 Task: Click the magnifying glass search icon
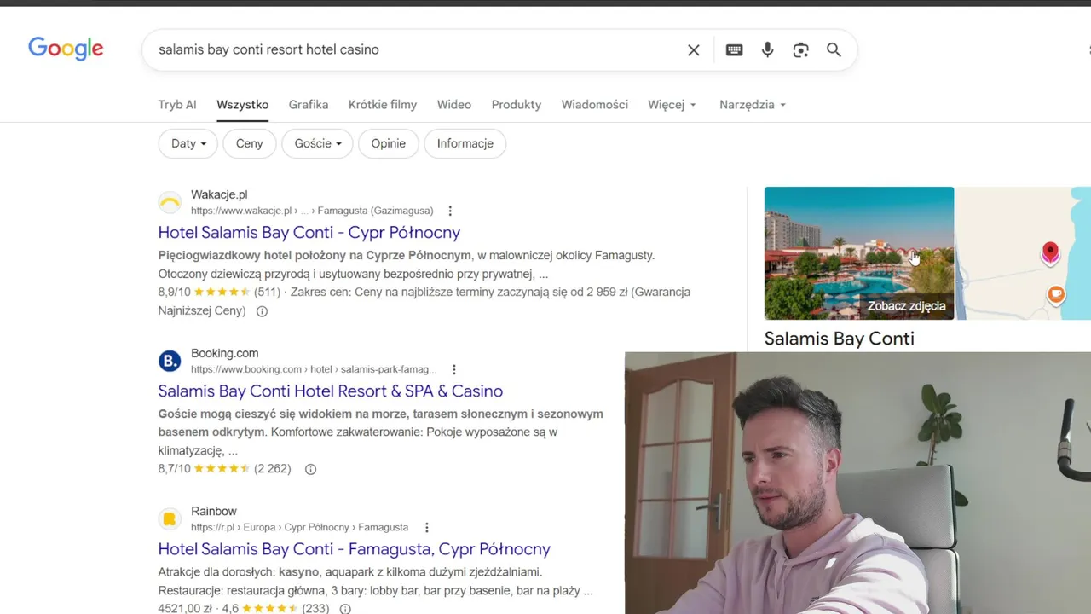tap(834, 50)
